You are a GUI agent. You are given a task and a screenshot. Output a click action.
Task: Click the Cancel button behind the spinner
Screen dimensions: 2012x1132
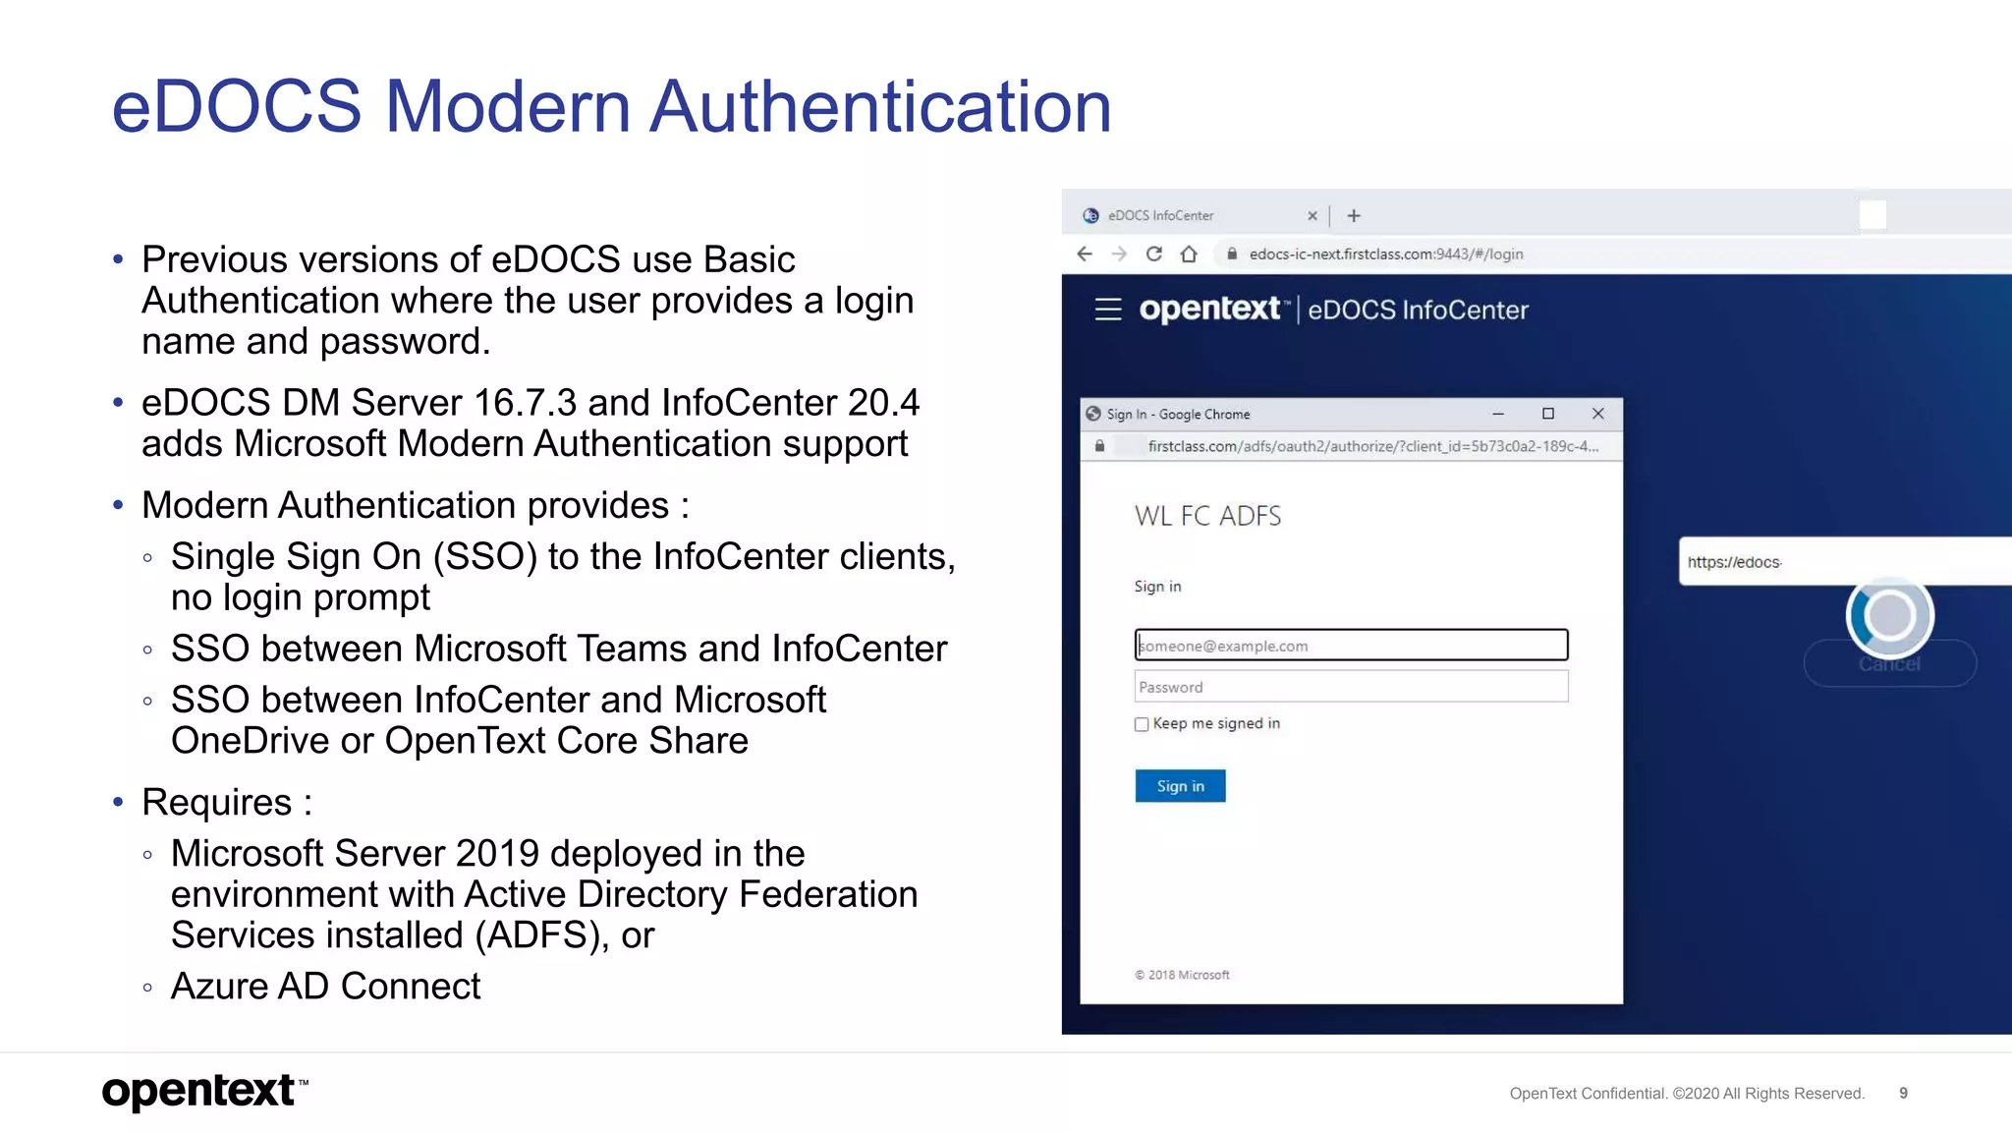click(1889, 663)
